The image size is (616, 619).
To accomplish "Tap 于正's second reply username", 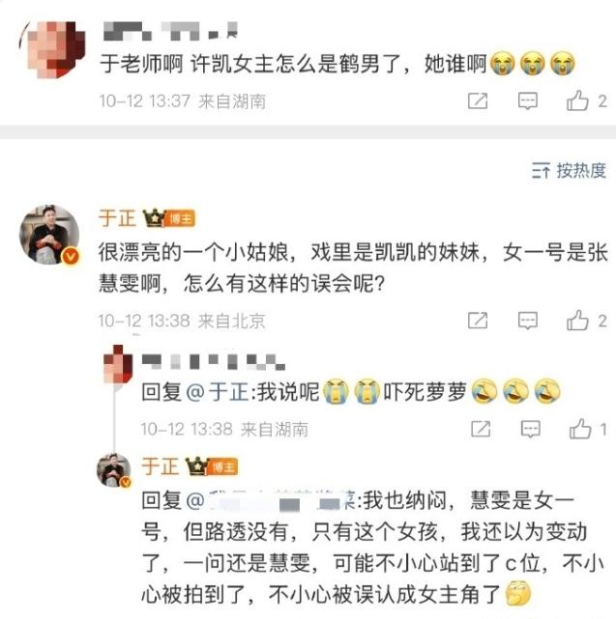I will coord(161,466).
